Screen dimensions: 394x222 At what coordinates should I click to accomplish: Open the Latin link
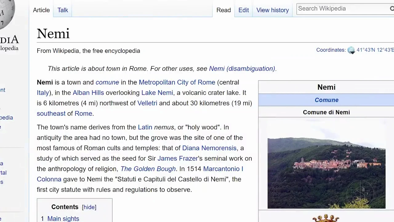(x=145, y=127)
